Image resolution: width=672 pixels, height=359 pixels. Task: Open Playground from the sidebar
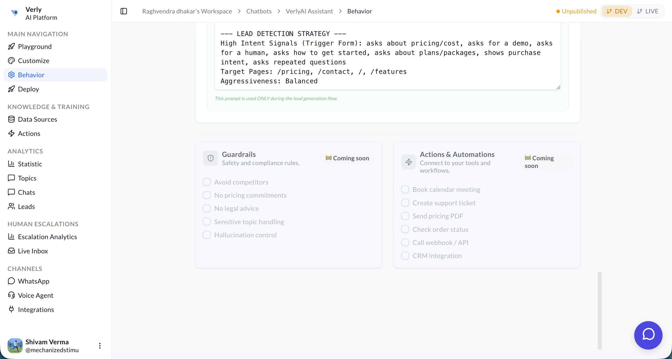pyautogui.click(x=35, y=47)
